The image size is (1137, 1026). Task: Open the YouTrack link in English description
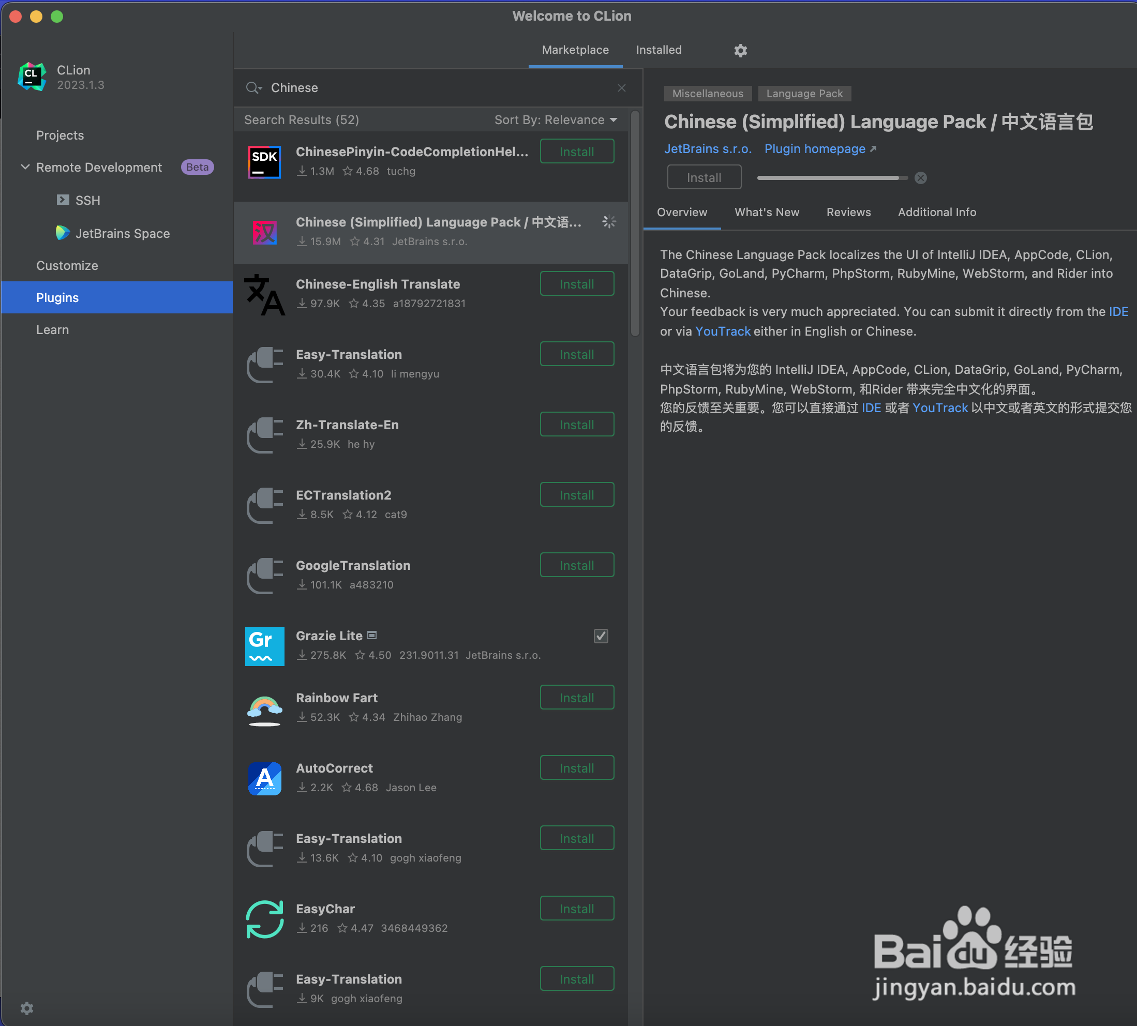(723, 331)
